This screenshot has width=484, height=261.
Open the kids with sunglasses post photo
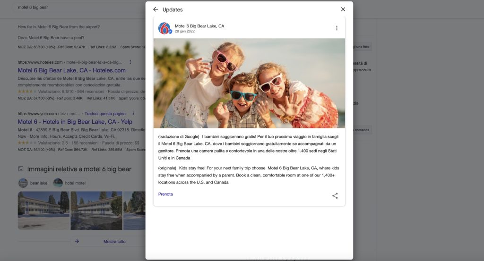pyautogui.click(x=249, y=83)
